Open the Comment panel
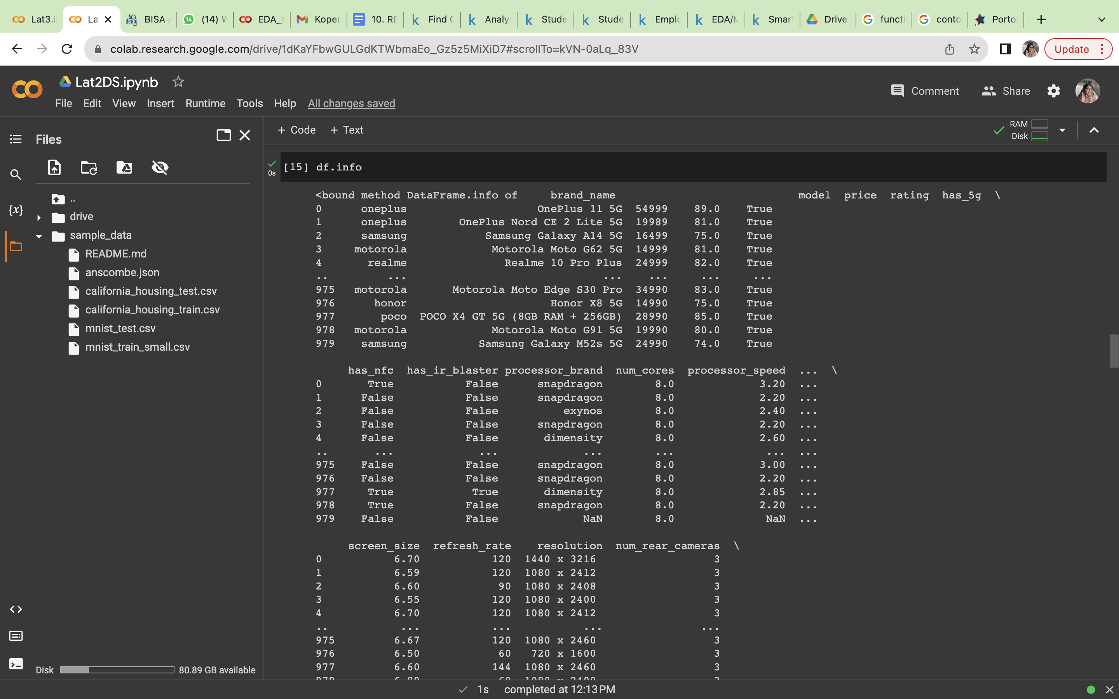The image size is (1119, 699). [x=924, y=91]
